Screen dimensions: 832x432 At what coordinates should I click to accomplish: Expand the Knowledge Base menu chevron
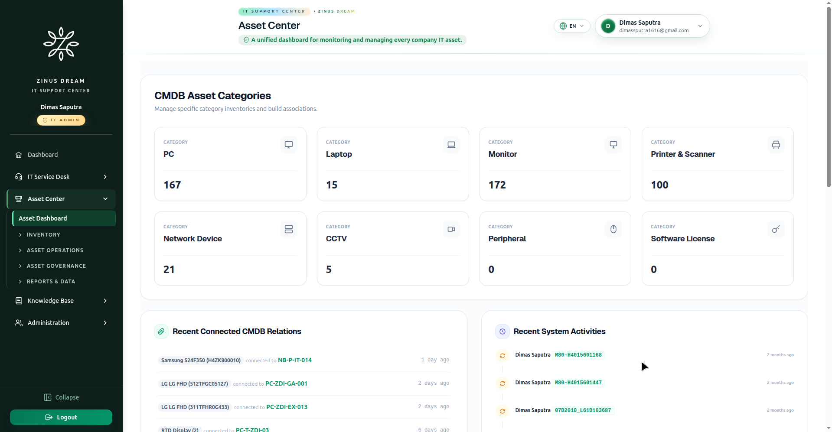pyautogui.click(x=105, y=301)
